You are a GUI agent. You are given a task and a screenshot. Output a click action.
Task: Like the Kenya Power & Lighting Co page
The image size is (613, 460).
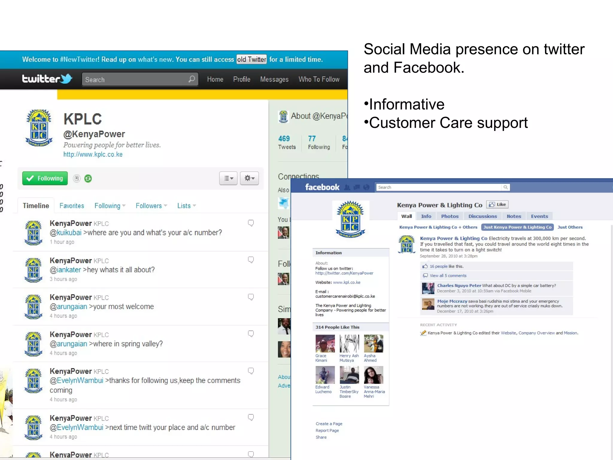point(497,205)
